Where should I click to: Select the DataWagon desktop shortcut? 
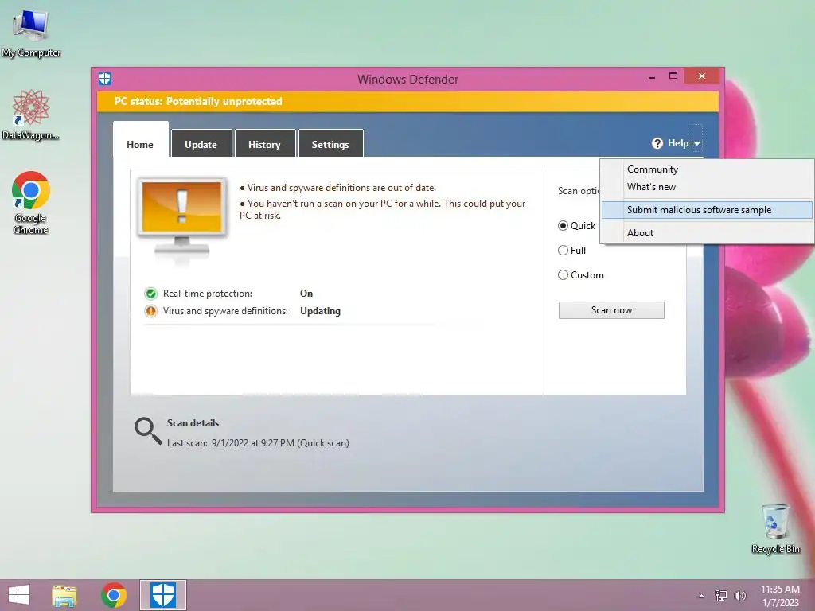tap(31, 115)
